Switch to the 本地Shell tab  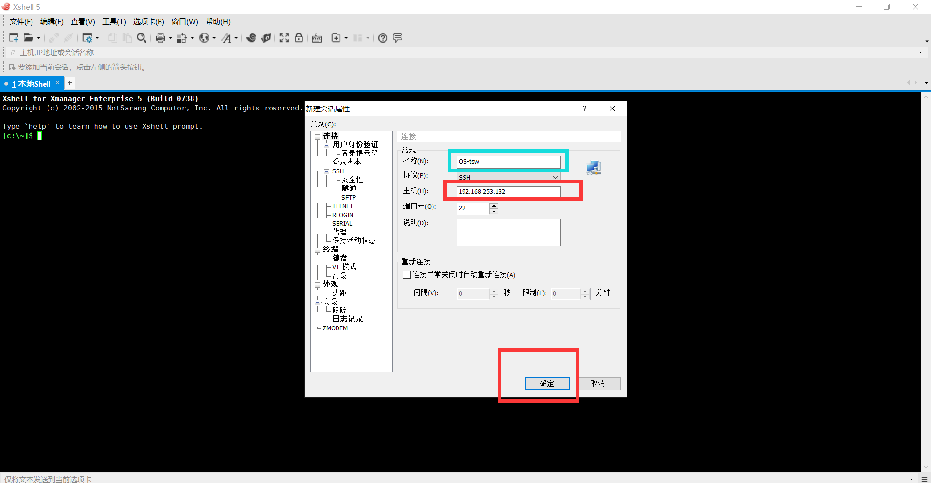click(x=31, y=84)
